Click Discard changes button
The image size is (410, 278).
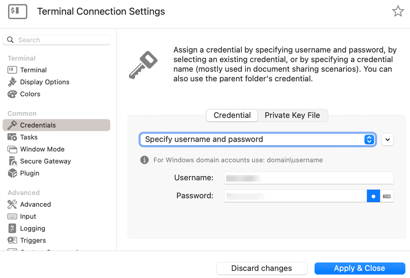click(x=262, y=268)
